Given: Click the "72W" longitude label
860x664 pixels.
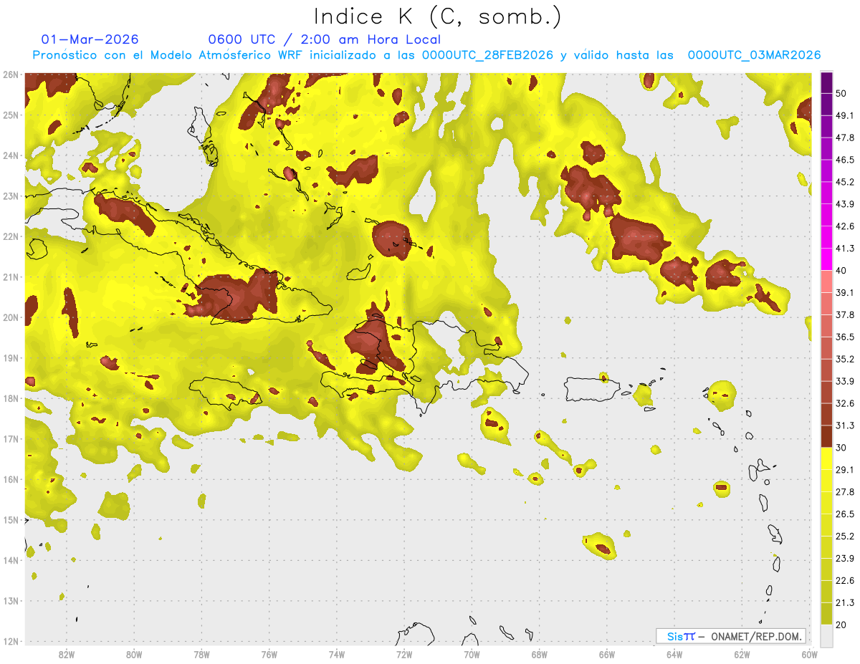Looking at the screenshot, I should tap(404, 655).
